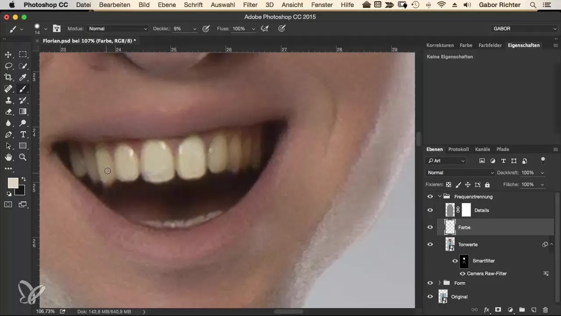The image size is (561, 316).
Task: Add a layer mask
Action: pos(498,309)
